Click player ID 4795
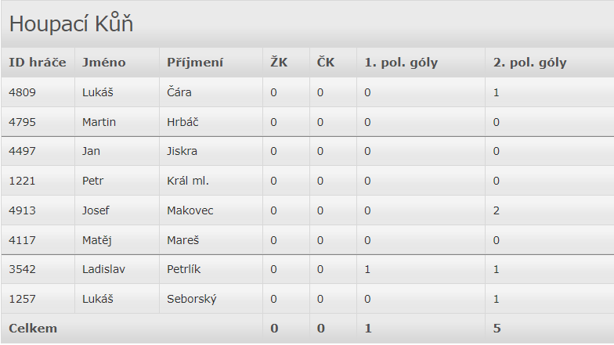This screenshot has height=345, width=614. 23,122
